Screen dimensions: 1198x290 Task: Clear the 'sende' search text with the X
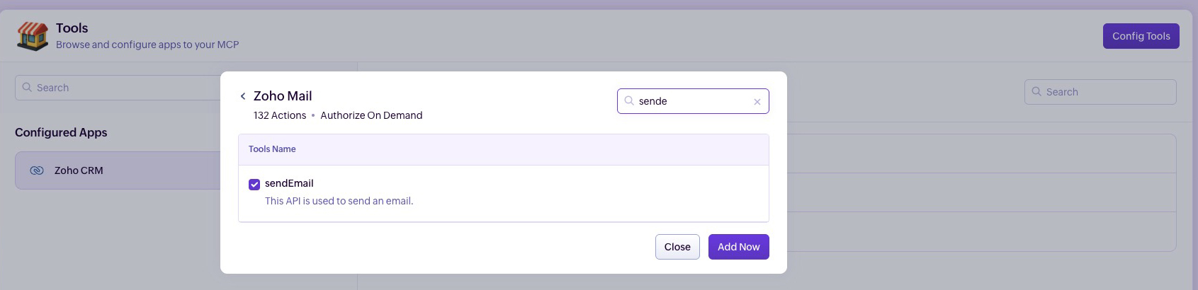coord(757,102)
